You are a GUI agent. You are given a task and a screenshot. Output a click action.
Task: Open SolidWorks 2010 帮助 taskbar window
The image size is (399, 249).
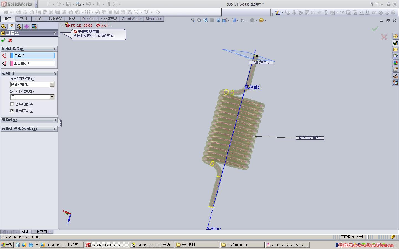tap(152, 245)
